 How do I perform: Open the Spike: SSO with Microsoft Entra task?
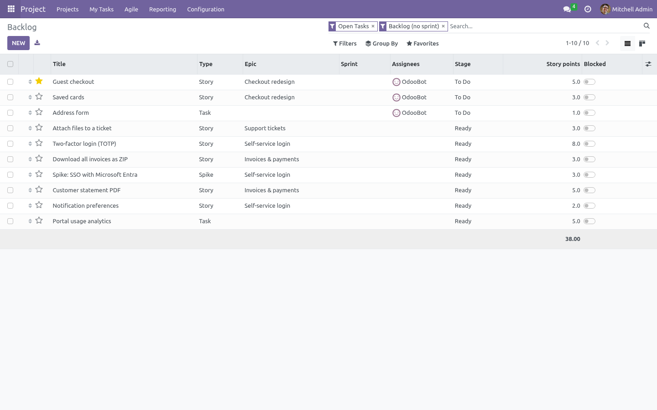click(x=95, y=175)
